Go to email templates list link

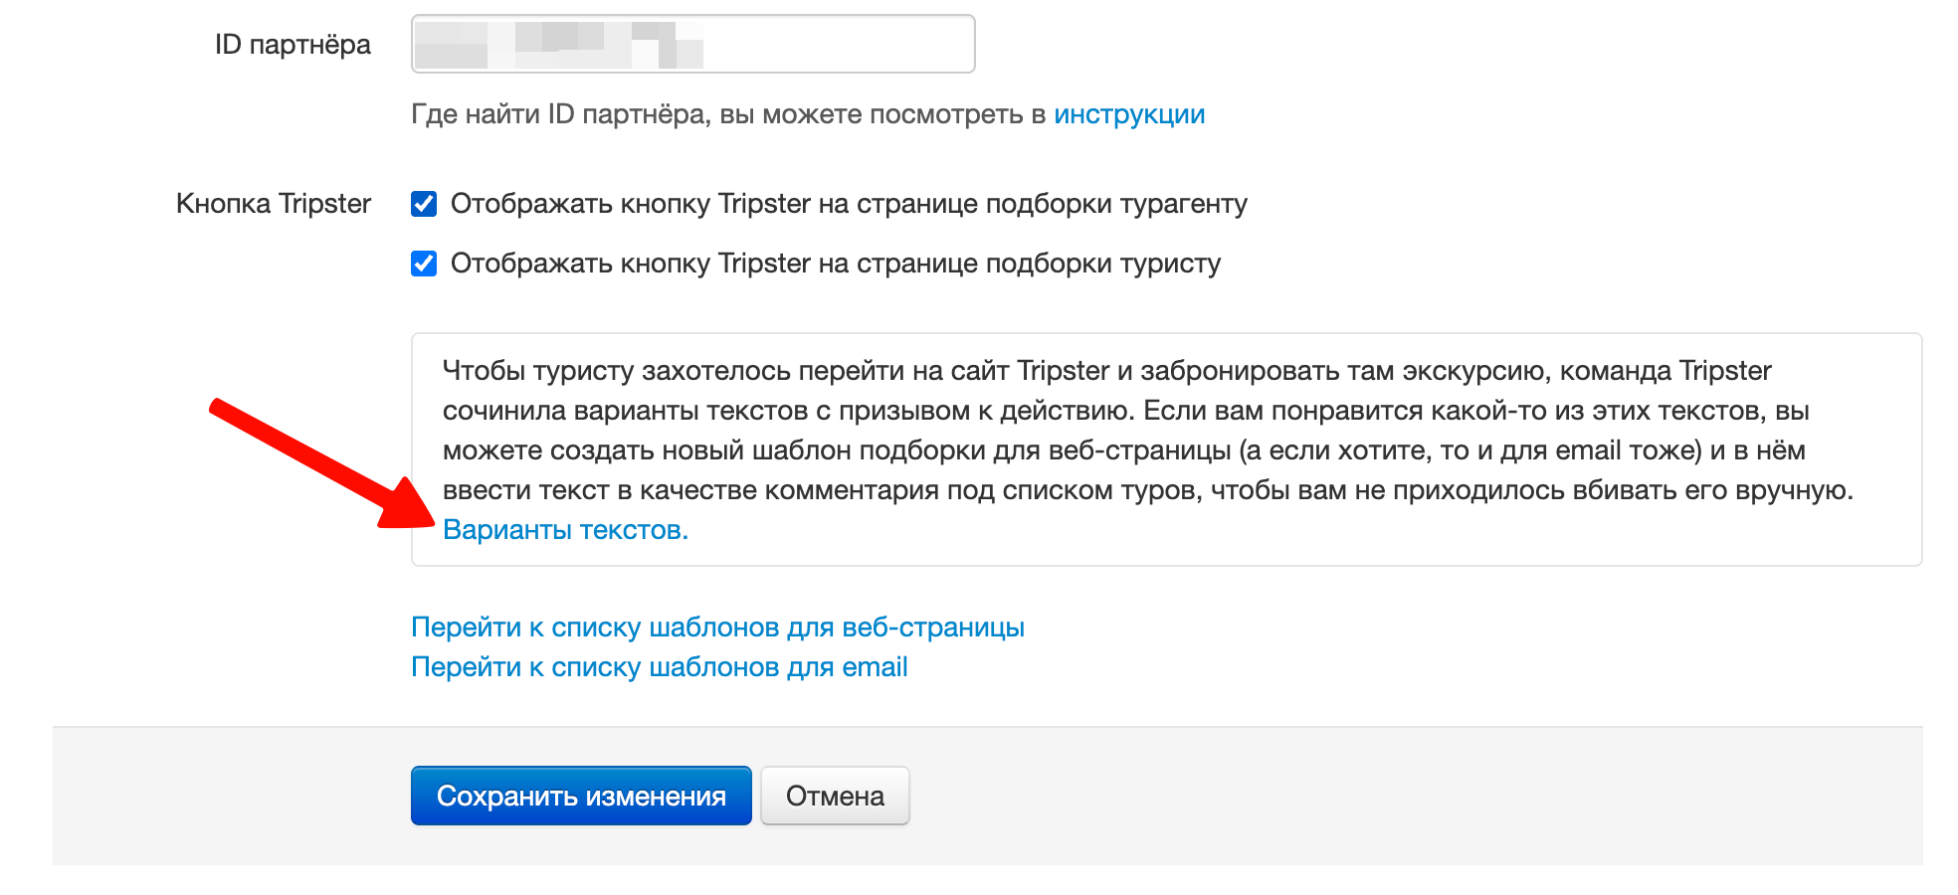pos(659,667)
